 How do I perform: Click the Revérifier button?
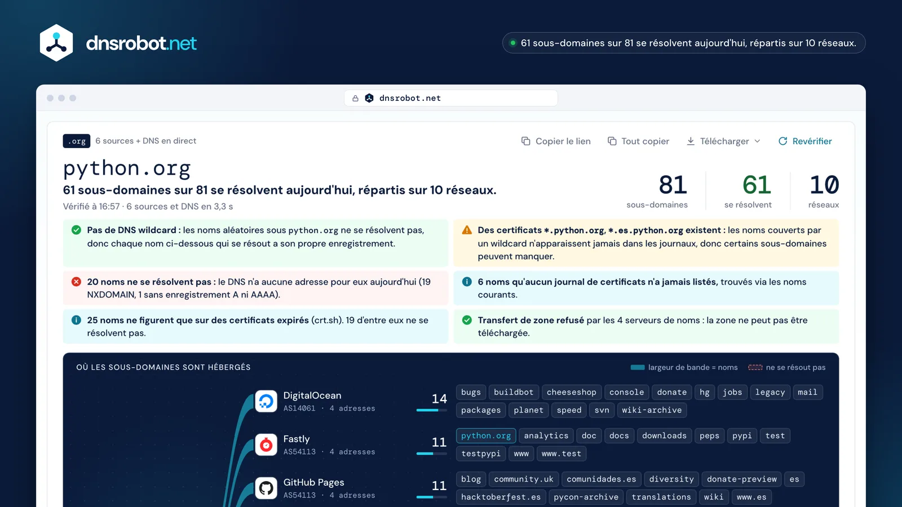805,141
